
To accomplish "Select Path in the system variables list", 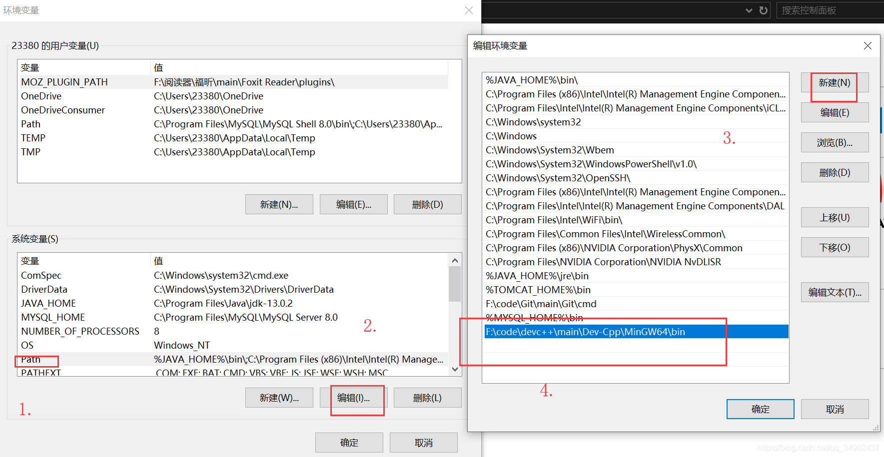I will 233,359.
